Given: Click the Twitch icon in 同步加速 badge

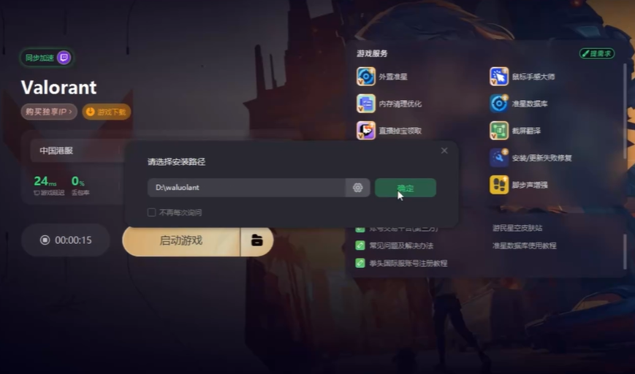Looking at the screenshot, I should point(64,58).
